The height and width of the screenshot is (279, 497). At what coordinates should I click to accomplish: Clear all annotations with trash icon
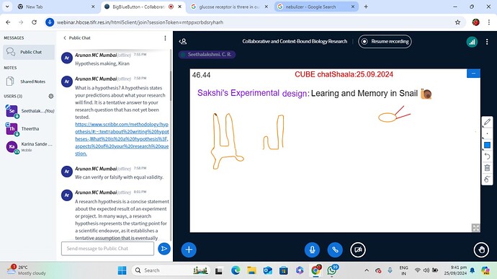point(487,168)
